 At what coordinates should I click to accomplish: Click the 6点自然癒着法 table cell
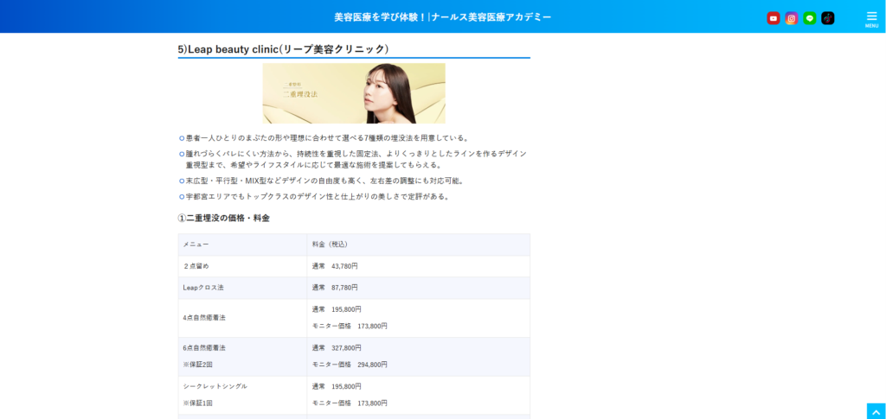(x=242, y=357)
